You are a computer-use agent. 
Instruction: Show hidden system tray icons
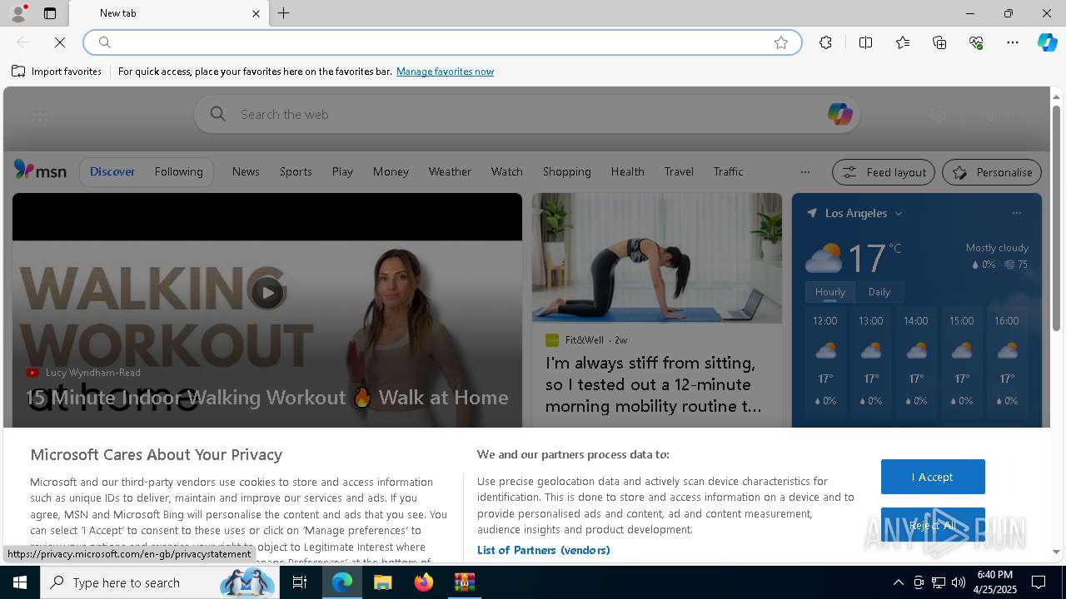898,582
